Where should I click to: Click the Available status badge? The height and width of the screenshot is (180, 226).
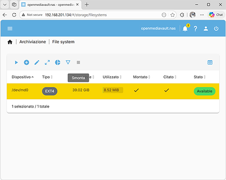(x=205, y=91)
